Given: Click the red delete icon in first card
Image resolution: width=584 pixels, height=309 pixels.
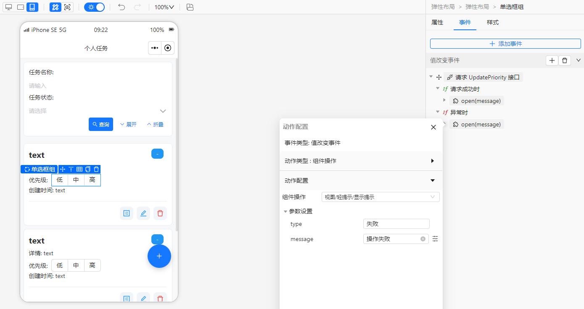Looking at the screenshot, I should [x=160, y=213].
